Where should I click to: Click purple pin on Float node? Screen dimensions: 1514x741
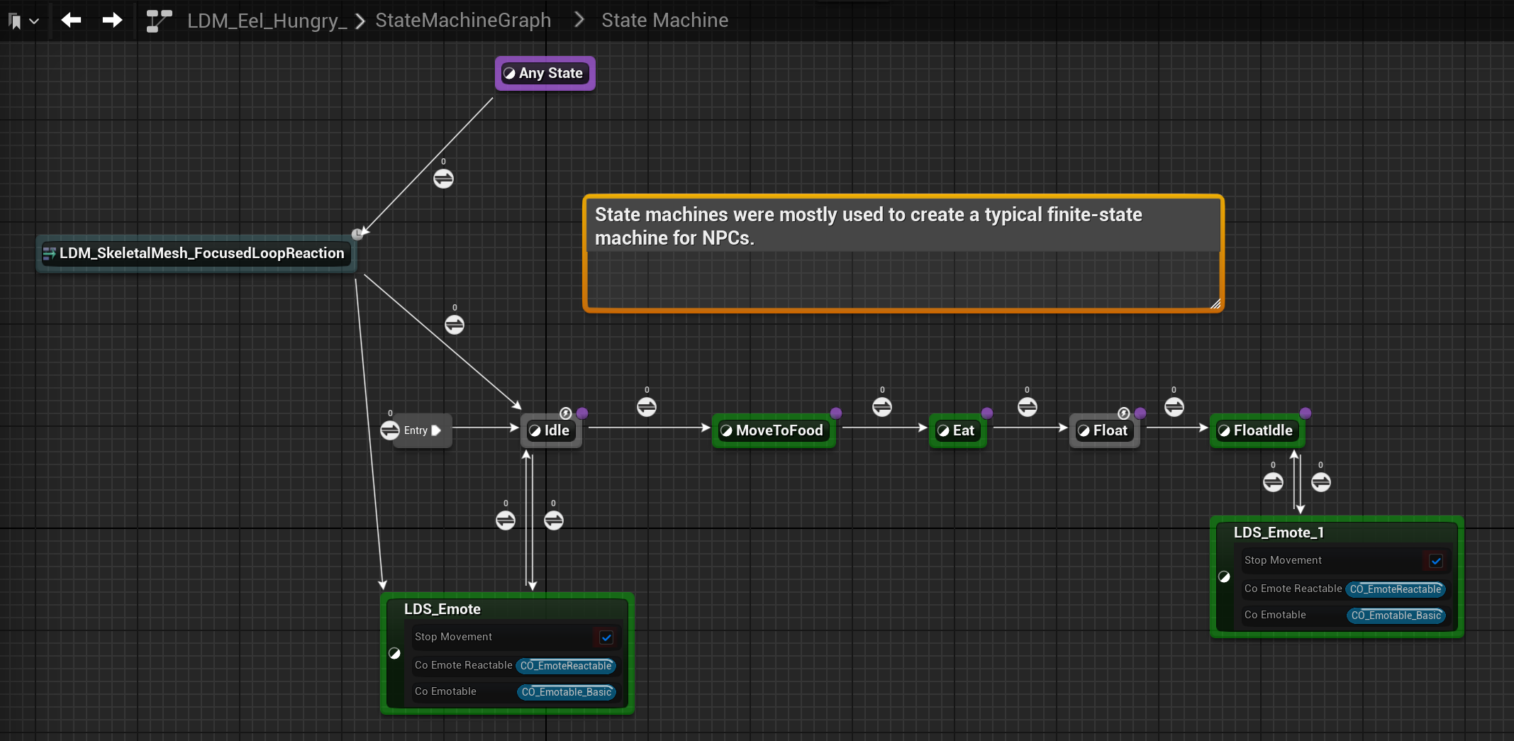pos(1140,413)
